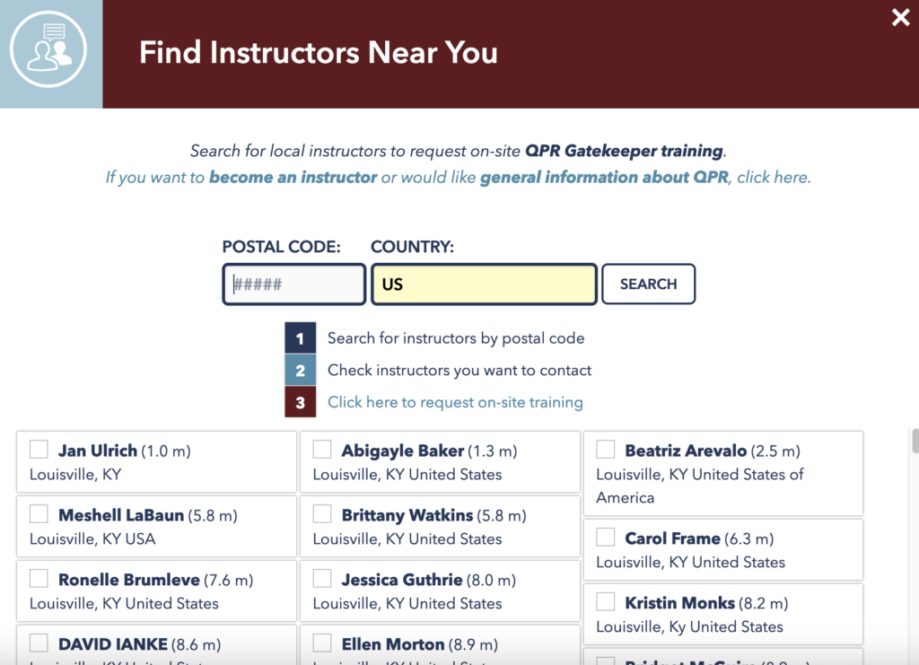Tick the Kristin Monks checkbox
The height and width of the screenshot is (665, 919).
[606, 601]
